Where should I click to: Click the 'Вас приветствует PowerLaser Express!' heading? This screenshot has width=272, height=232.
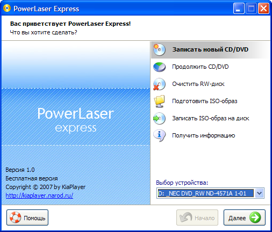point(70,24)
